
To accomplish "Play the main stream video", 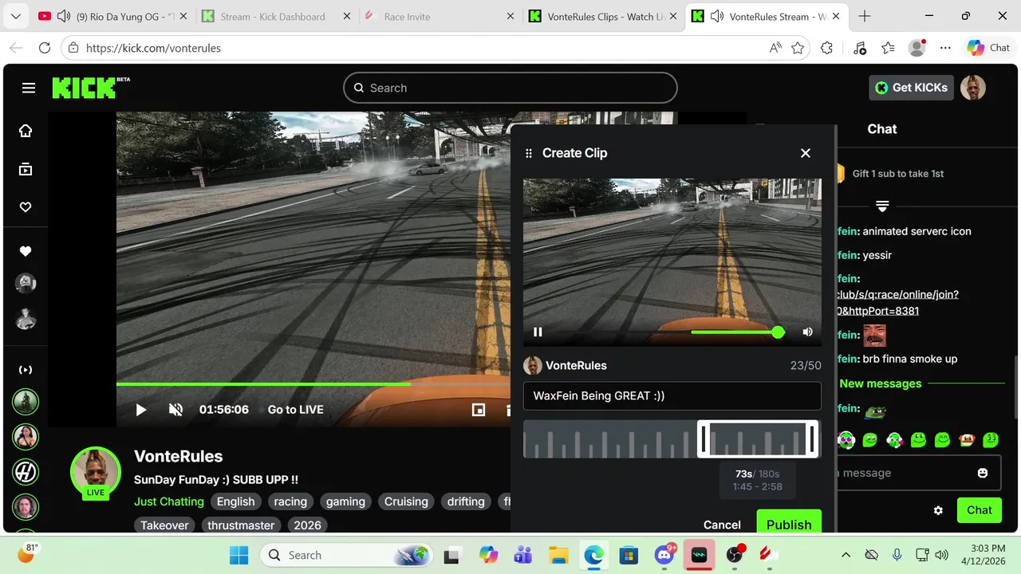I will pos(141,410).
